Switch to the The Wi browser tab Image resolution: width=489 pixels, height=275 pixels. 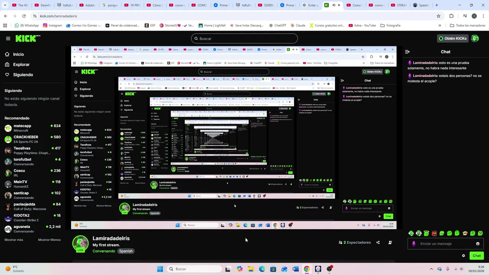pyautogui.click(x=21, y=5)
